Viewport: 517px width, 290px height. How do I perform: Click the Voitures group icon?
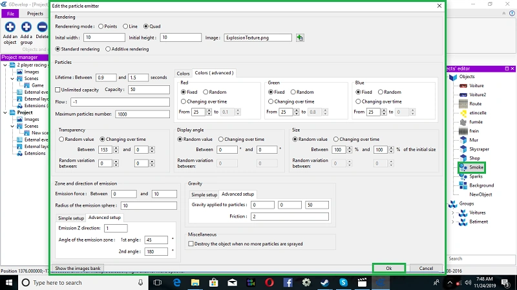(463, 213)
